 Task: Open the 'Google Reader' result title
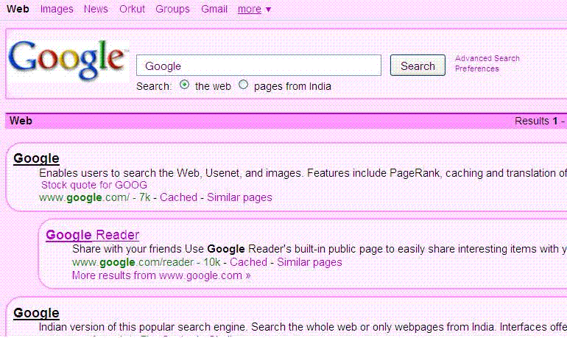click(93, 235)
